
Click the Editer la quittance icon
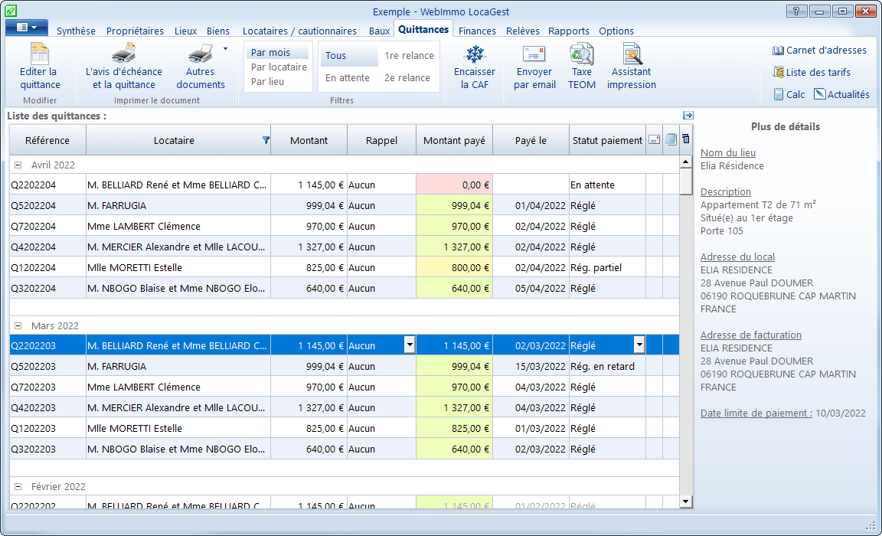40,55
